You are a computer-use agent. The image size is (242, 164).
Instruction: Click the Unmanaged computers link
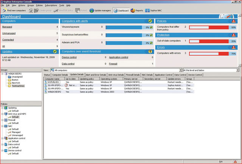(9, 33)
